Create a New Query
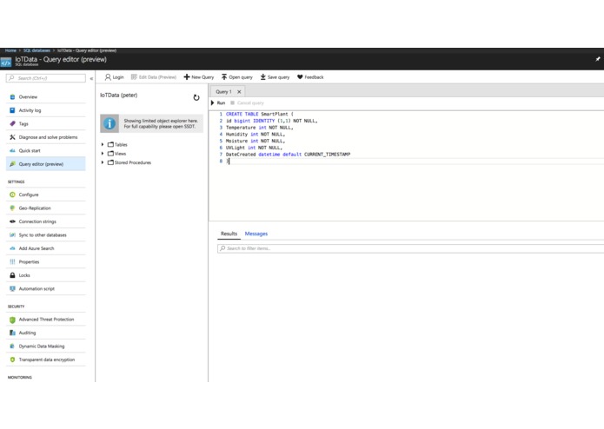Viewport: 604px width, 429px height. pyautogui.click(x=199, y=77)
